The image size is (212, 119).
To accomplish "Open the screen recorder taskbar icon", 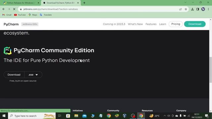I will click(x=133, y=116).
